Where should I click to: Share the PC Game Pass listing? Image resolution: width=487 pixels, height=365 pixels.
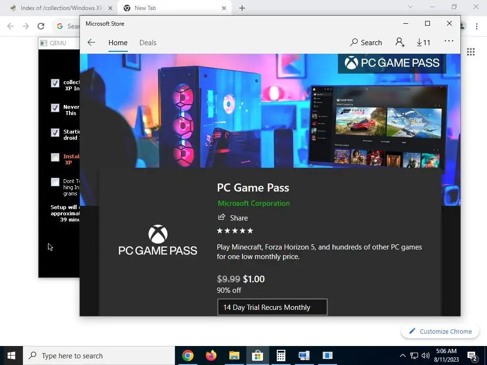233,218
